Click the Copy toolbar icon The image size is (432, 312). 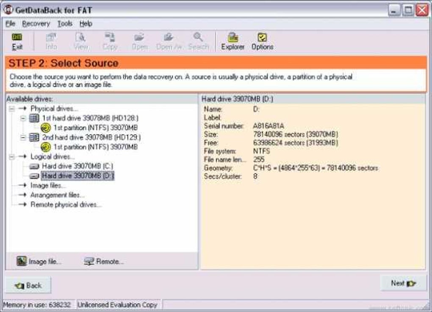[110, 37]
